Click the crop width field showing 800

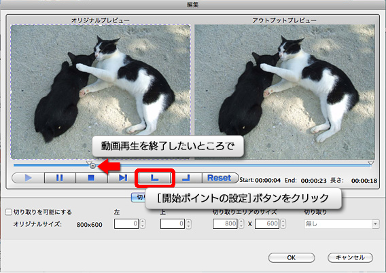[225, 223]
